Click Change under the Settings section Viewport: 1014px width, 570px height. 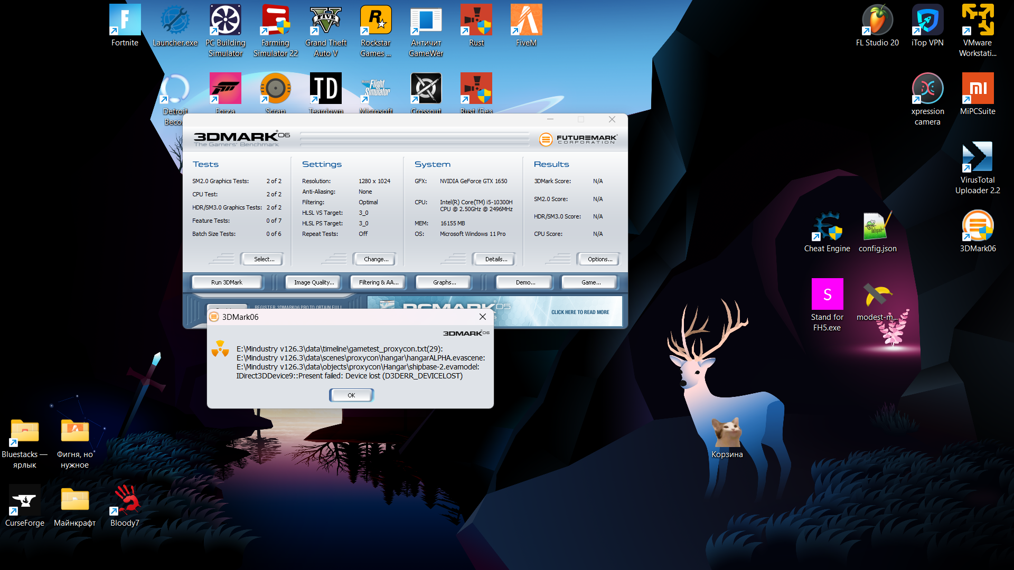point(375,259)
